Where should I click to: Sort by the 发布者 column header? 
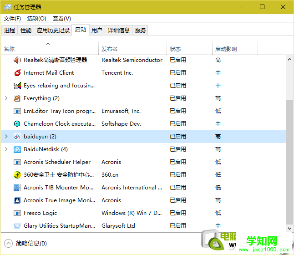[110, 49]
